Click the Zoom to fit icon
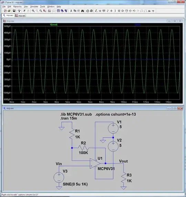Viewport: 186px width, 197px height. [44, 11]
